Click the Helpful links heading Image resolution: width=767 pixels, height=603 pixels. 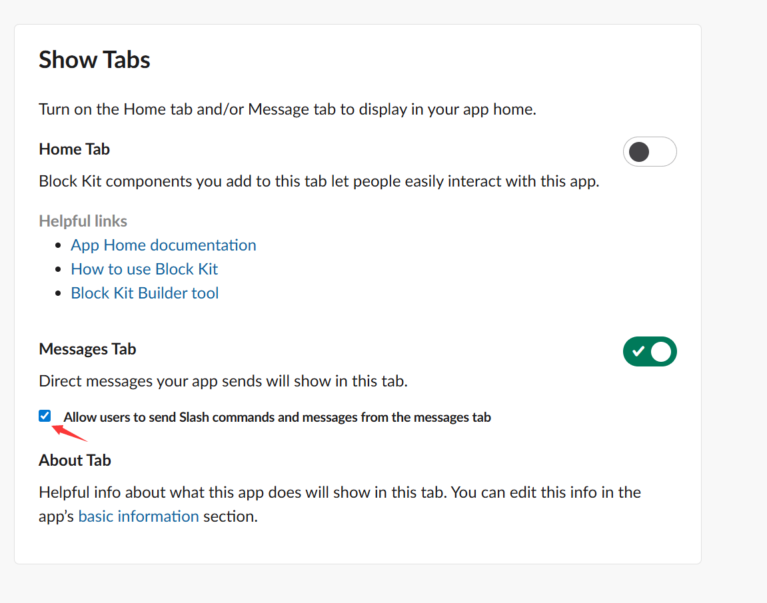coord(83,221)
